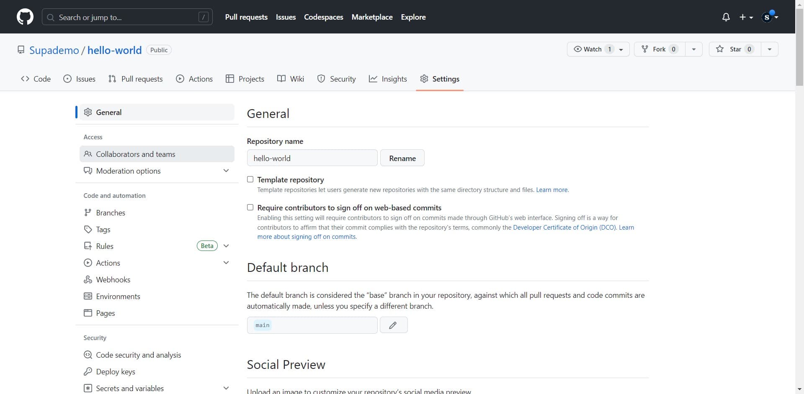Switch to the Insights tab
This screenshot has height=394, width=804.
tap(388, 79)
